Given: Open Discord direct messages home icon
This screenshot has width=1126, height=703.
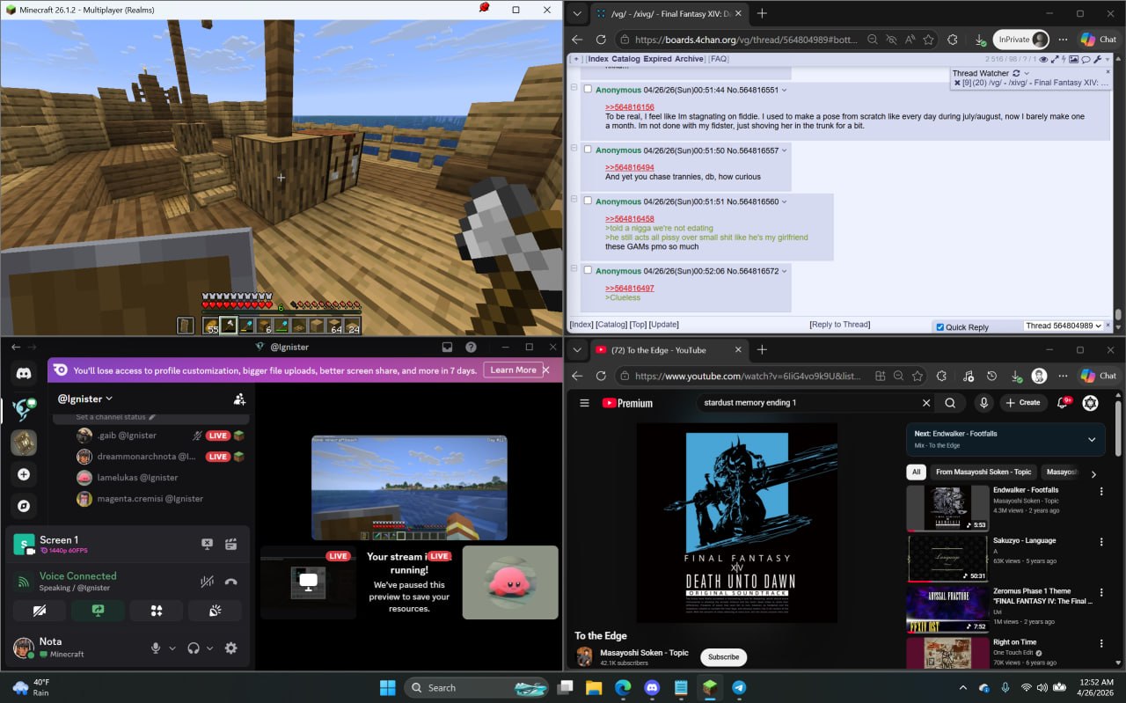Looking at the screenshot, I should (x=24, y=373).
